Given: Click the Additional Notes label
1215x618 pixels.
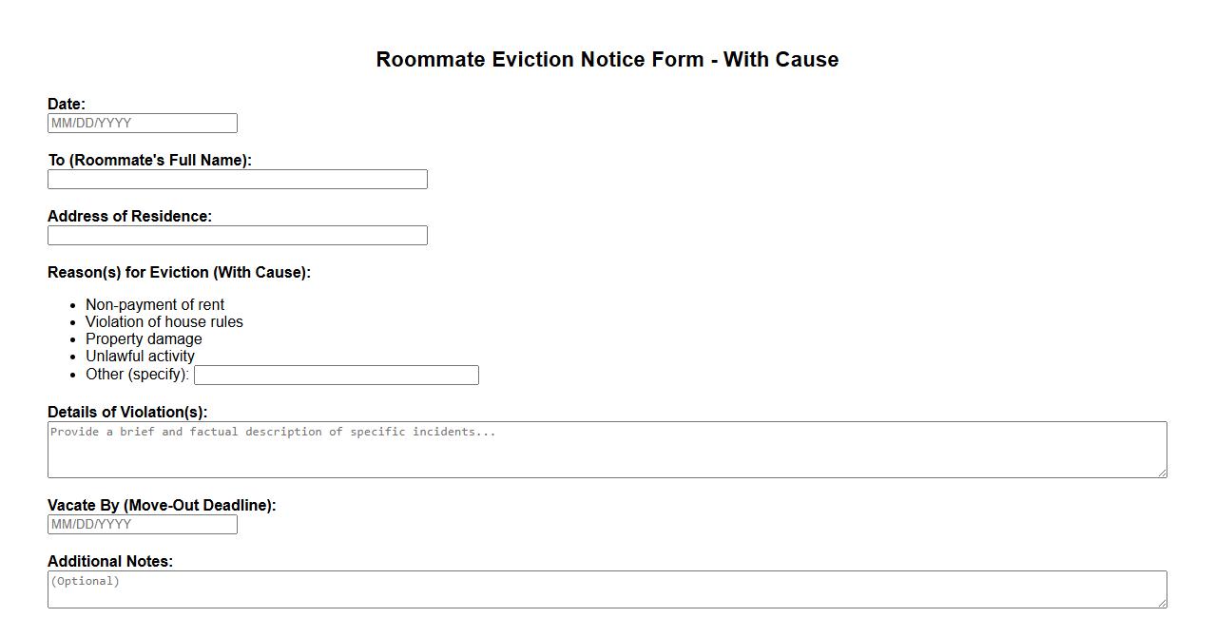Looking at the screenshot, I should click(x=110, y=561).
